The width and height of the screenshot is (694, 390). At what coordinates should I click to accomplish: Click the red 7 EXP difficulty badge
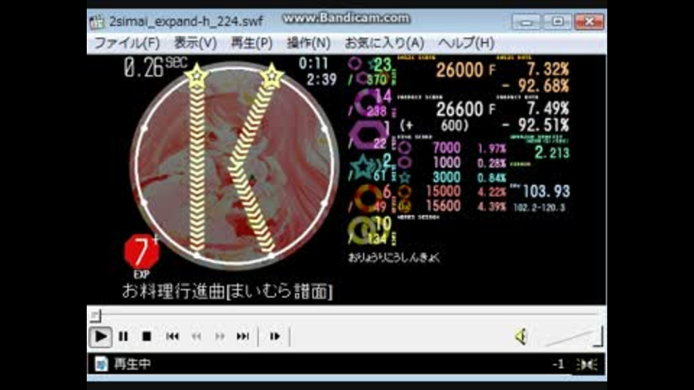point(141,252)
